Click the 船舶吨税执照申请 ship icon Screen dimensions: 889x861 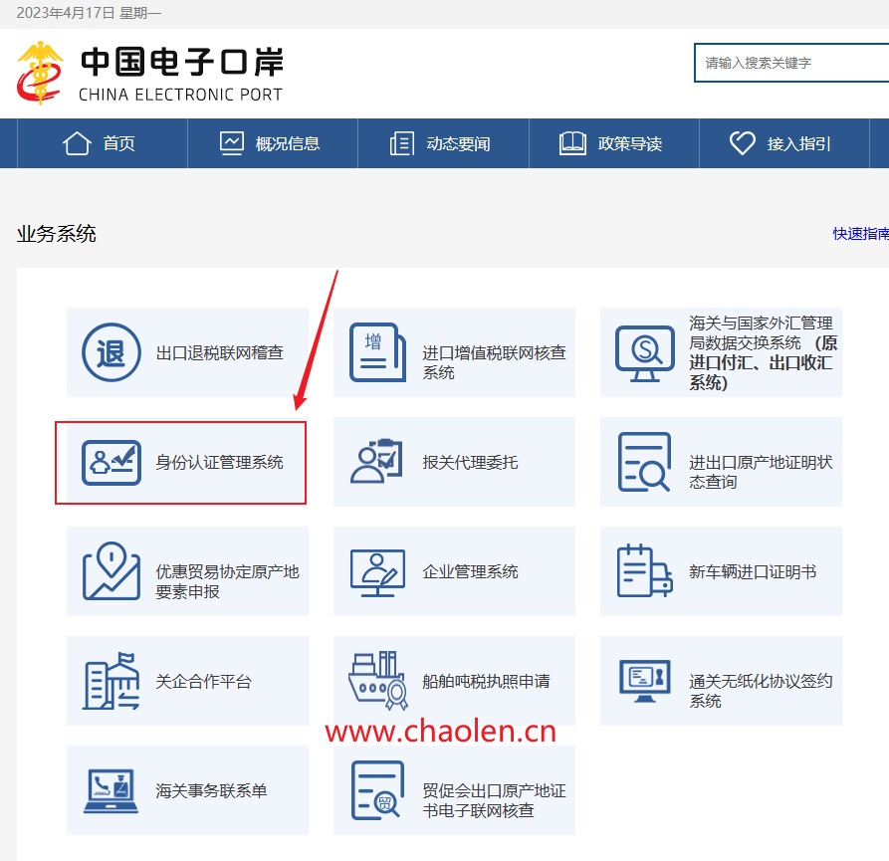[x=377, y=681]
